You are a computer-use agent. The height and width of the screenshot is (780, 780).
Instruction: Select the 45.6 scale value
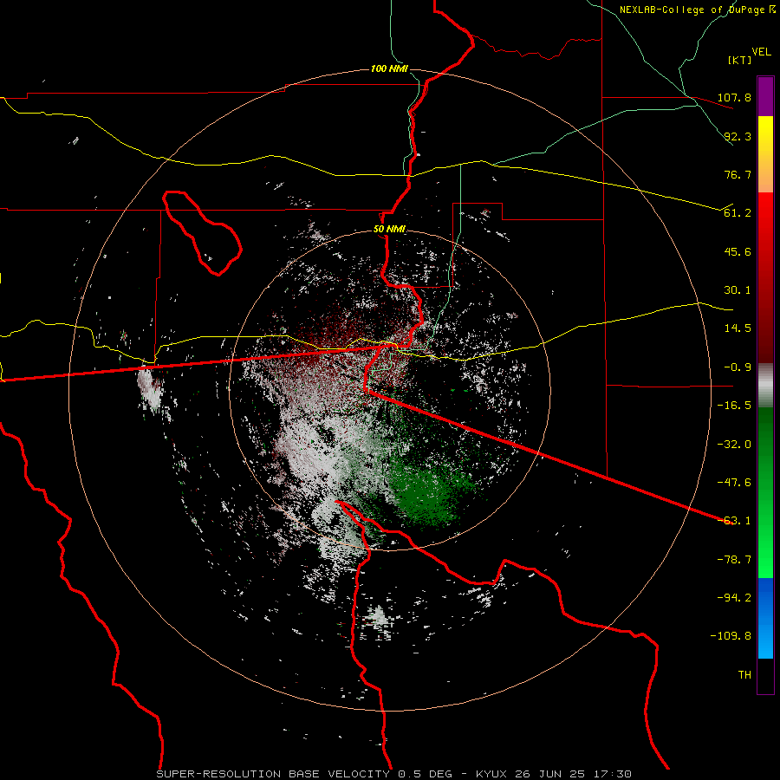pos(738,251)
